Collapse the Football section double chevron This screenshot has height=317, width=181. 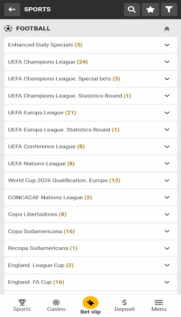[167, 29]
